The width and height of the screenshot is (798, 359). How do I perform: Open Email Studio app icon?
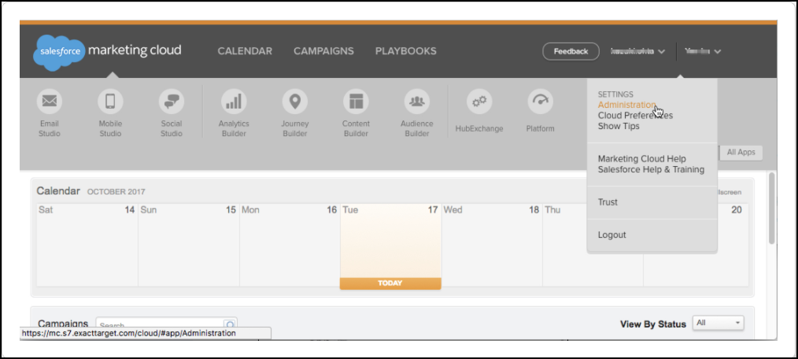coord(49,102)
